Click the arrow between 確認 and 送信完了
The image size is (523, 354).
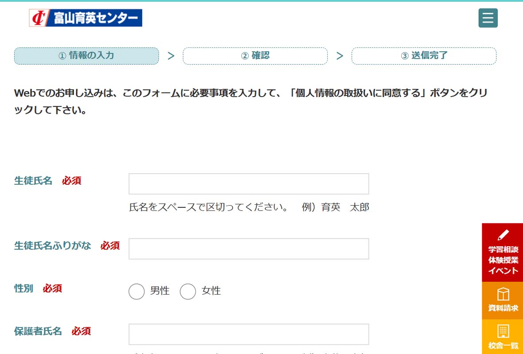(x=340, y=56)
